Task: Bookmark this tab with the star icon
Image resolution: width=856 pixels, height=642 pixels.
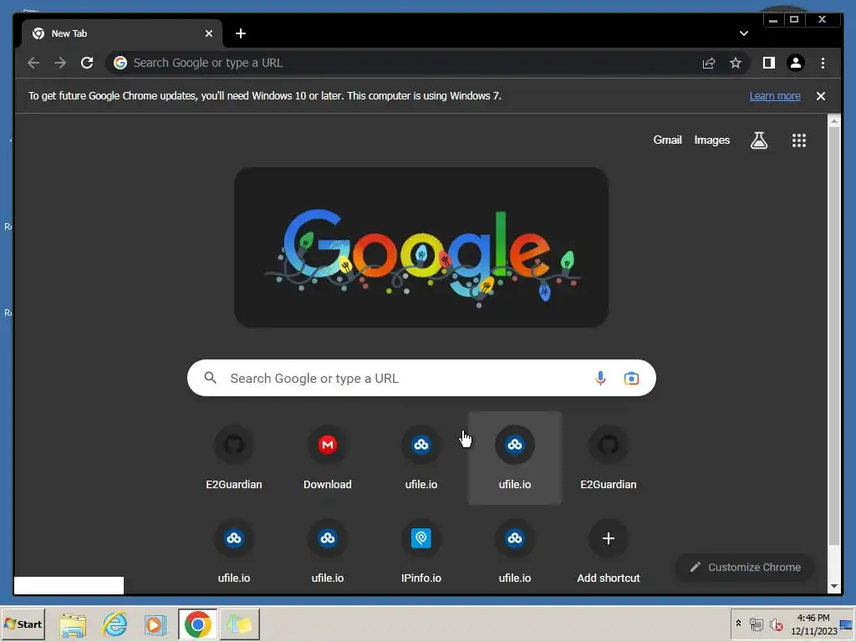Action: [736, 63]
